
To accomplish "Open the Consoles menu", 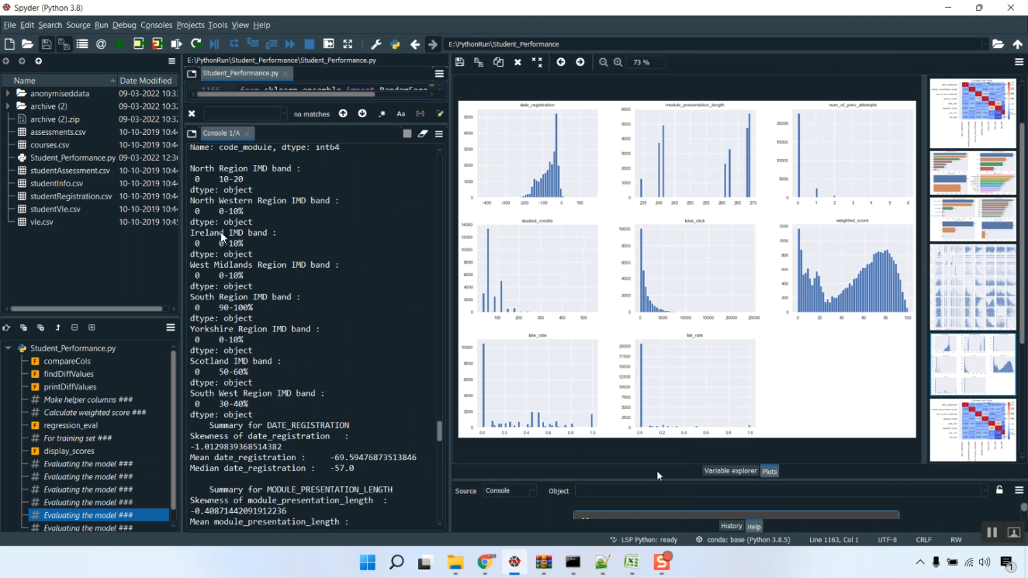I will point(156,25).
